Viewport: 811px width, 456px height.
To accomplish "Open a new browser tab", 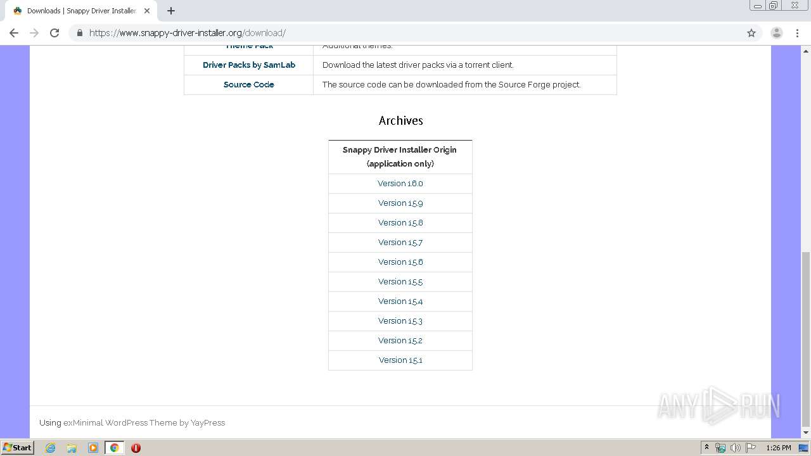I will pos(171,11).
